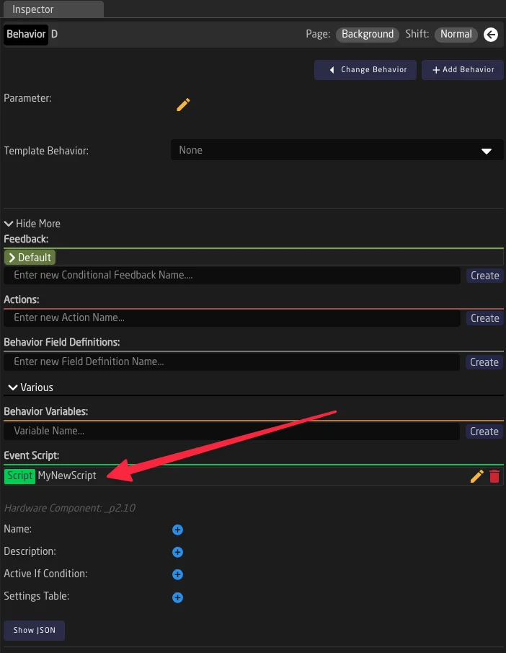Add an Active If Condition plus icon

point(177,574)
